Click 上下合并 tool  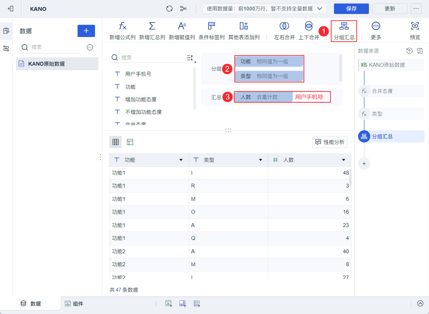(x=309, y=31)
